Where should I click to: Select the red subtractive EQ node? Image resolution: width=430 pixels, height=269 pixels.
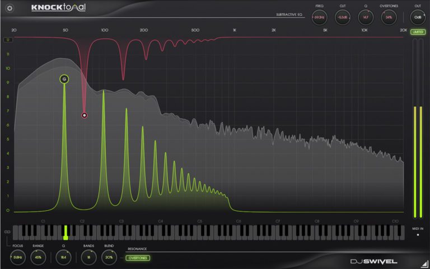point(85,116)
